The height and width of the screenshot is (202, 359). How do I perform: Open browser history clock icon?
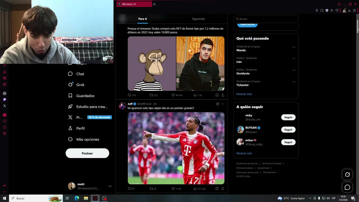tap(4, 121)
